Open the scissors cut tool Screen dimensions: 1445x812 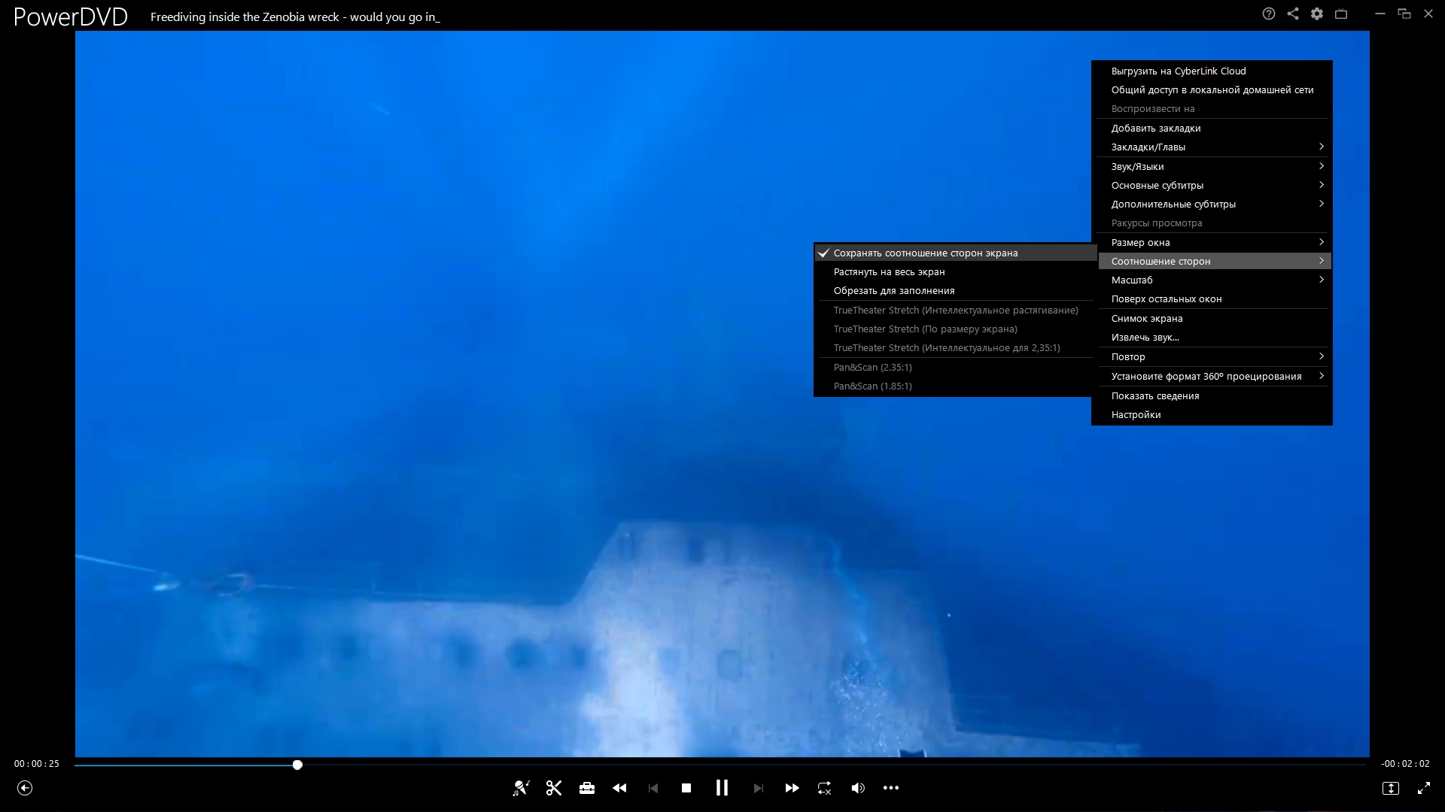[x=554, y=788]
